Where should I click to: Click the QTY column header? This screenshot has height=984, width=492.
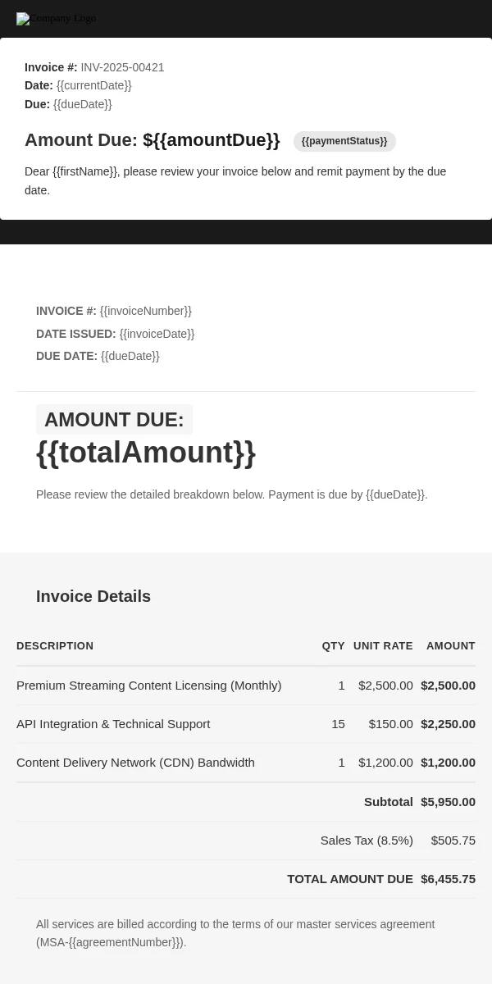[x=333, y=646]
